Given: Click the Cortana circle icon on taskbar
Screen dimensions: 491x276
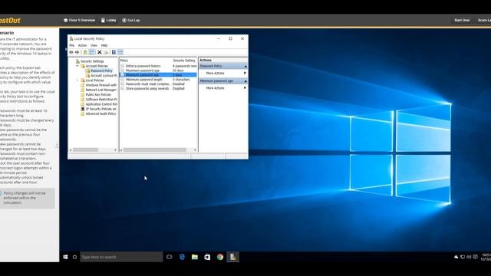Looking at the screenshot, I should [74, 257].
